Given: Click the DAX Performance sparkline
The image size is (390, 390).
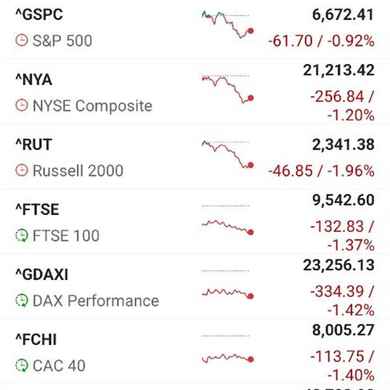Looking at the screenshot, I should [x=227, y=291].
